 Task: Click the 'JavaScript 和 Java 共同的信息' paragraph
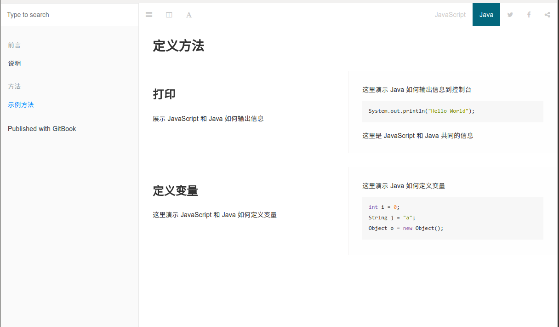(x=417, y=136)
